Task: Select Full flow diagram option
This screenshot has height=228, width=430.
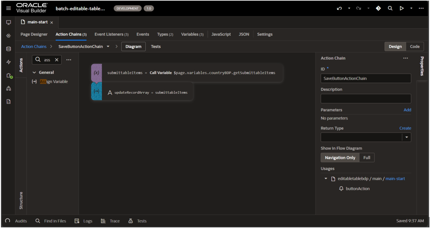Action: (x=367, y=158)
